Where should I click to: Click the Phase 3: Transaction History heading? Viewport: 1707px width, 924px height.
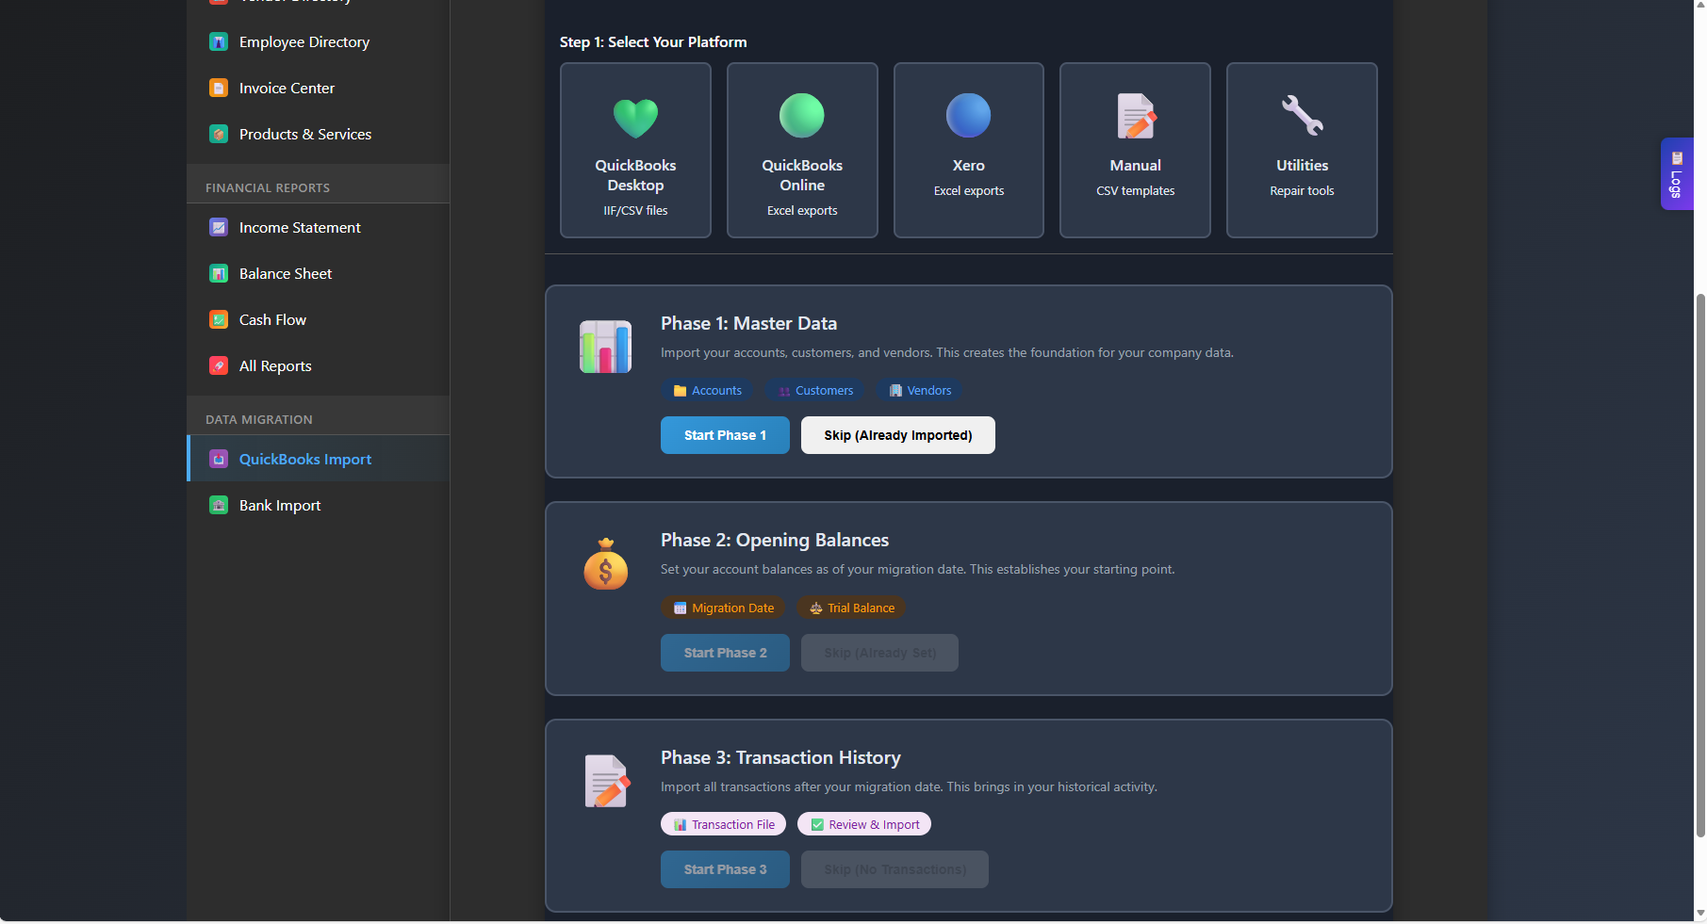pyautogui.click(x=780, y=757)
